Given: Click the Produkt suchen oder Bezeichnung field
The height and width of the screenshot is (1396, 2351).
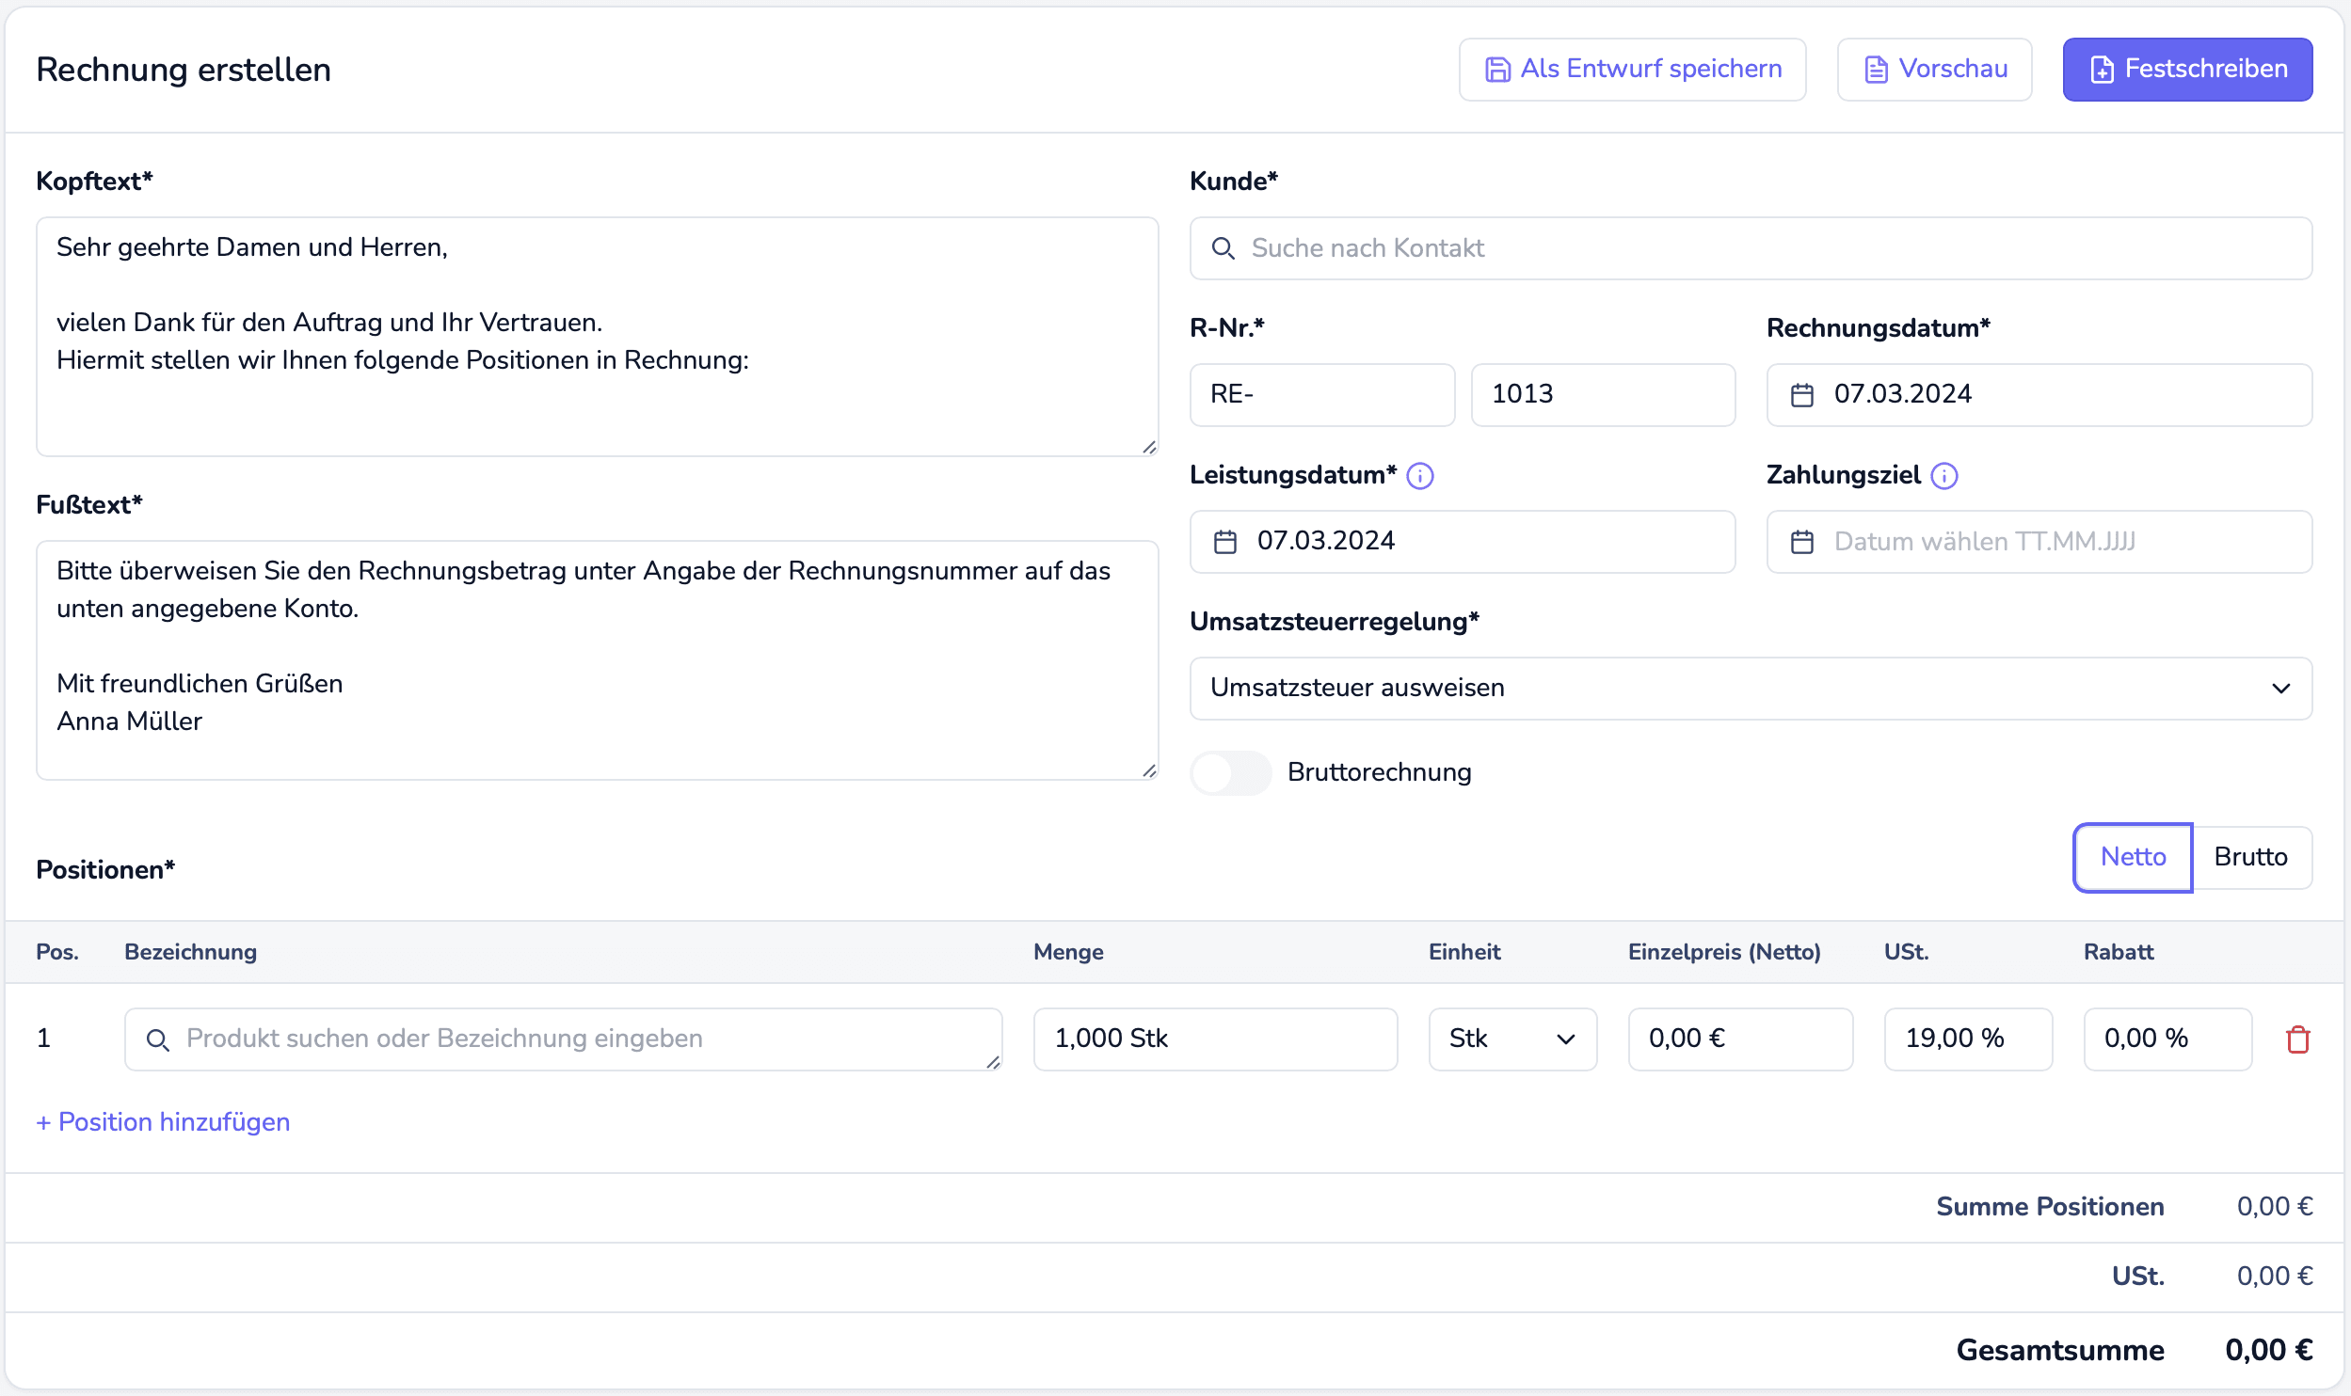Looking at the screenshot, I should click(x=563, y=1039).
